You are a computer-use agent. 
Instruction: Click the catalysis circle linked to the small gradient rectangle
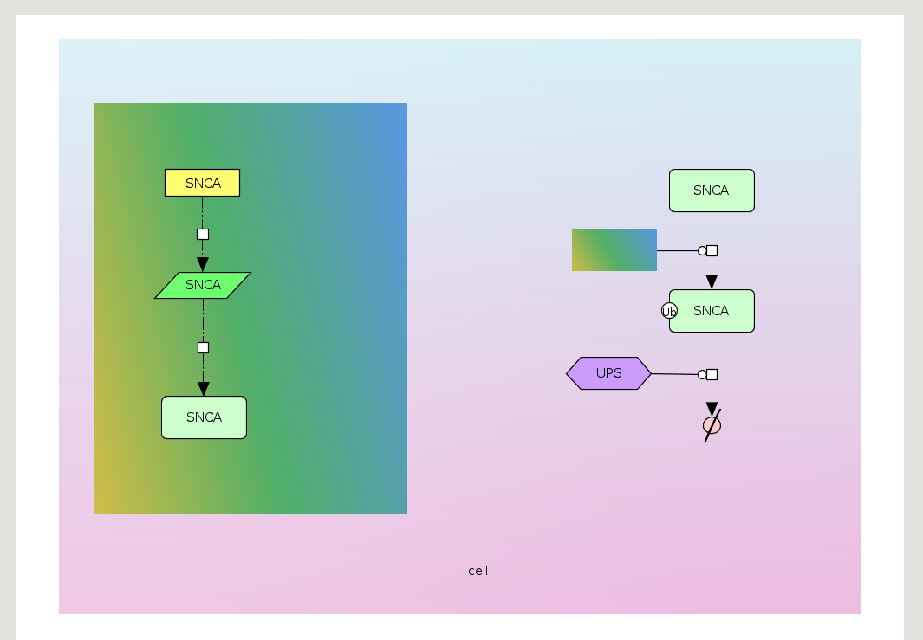tap(702, 250)
